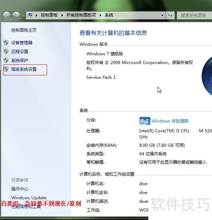The width and height of the screenshot is (212, 220).
Task: Click the 计算机名 value doe
Action: [x=143, y=184]
